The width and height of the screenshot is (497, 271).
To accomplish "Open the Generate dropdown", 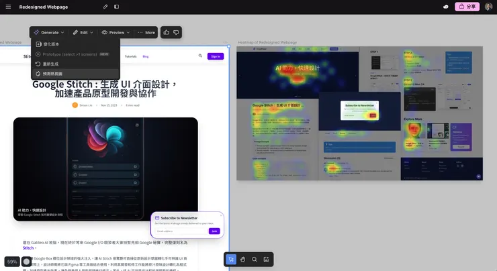I will click(49, 32).
